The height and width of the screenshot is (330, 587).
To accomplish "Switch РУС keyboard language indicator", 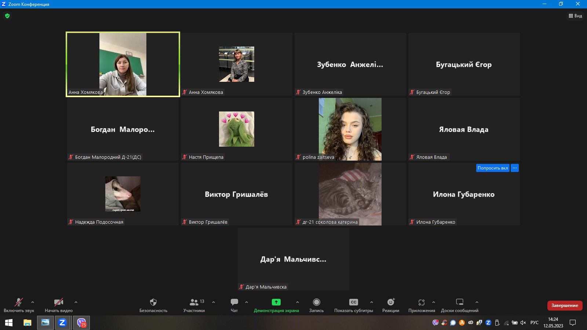I will coord(535,323).
